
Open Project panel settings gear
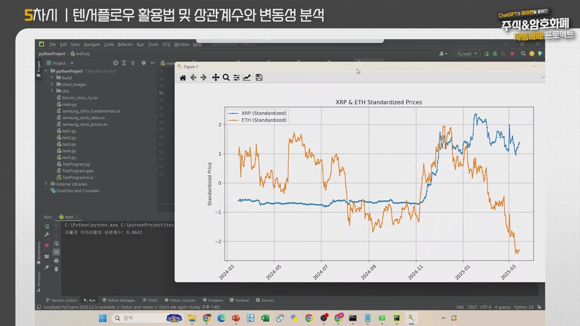[x=144, y=63]
